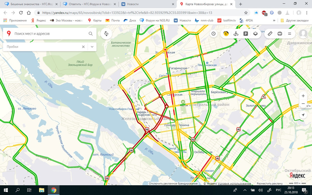This screenshot has width=312, height=195.
Task: Open the traffic time clock icon
Action: coord(213,34)
